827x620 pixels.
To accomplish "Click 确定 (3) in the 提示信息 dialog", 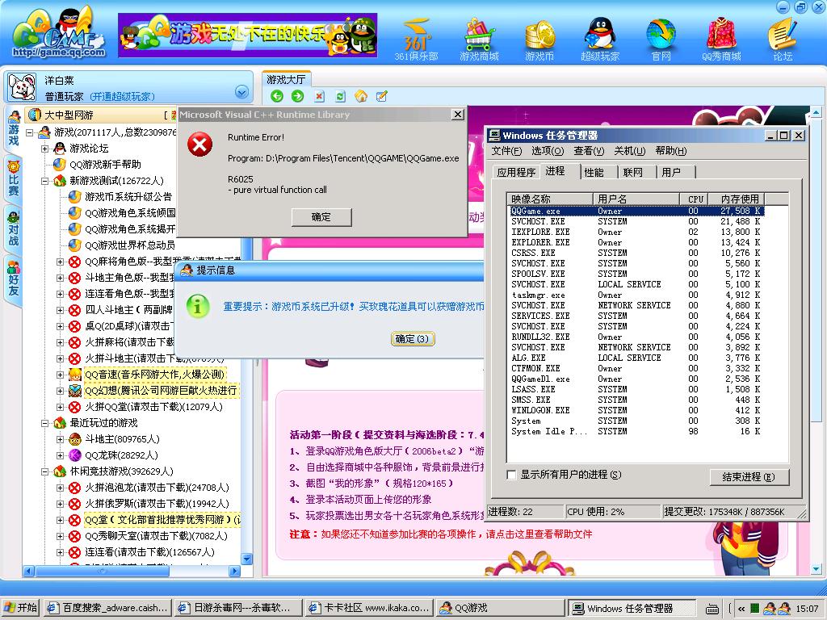I will [413, 338].
